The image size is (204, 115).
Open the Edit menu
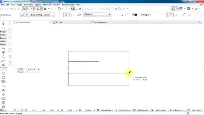7,5
